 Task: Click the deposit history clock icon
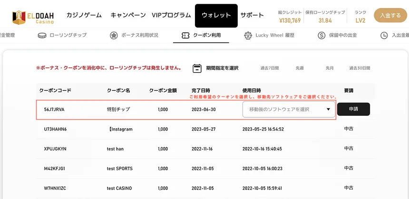(384, 36)
